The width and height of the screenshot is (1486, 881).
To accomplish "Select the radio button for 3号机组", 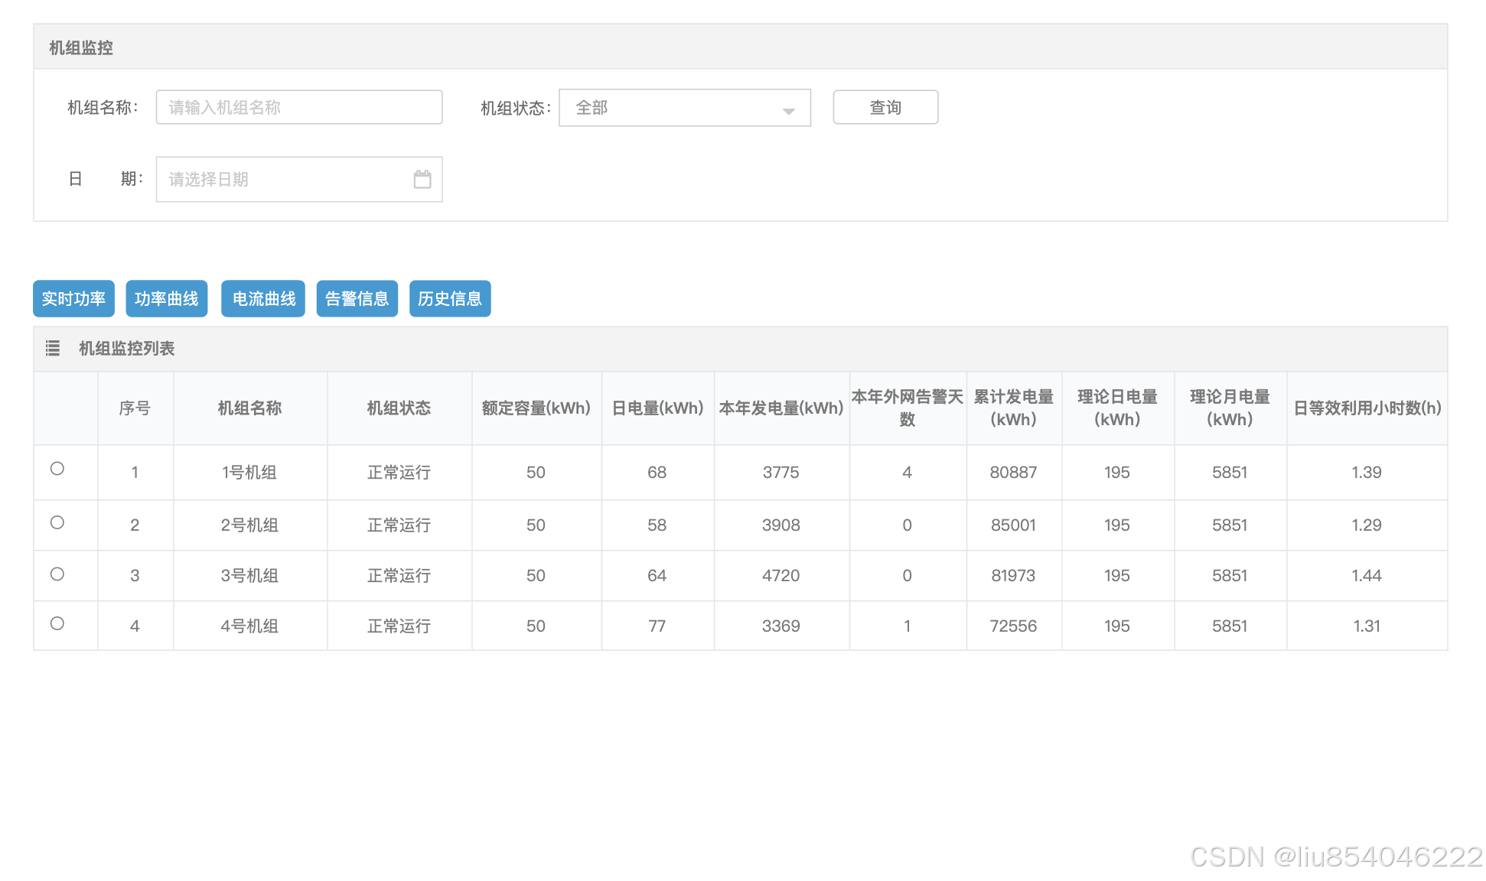I will click(57, 574).
